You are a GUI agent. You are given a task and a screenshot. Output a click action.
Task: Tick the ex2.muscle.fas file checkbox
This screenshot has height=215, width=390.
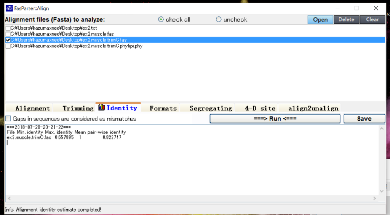coord(8,34)
